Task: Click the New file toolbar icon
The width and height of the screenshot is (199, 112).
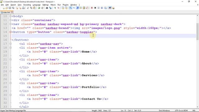Action: click(x=3, y=8)
